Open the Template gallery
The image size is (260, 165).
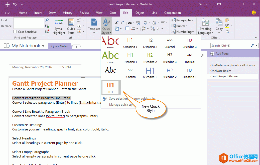(94, 26)
